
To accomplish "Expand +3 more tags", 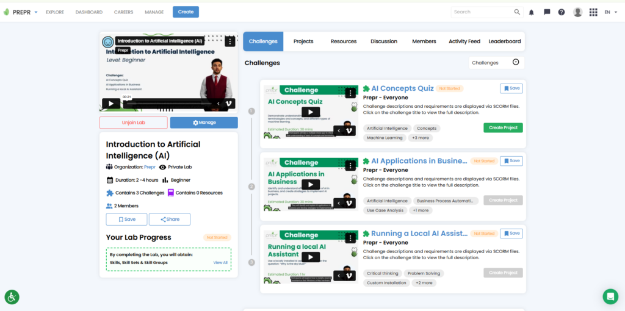I will [x=421, y=138].
